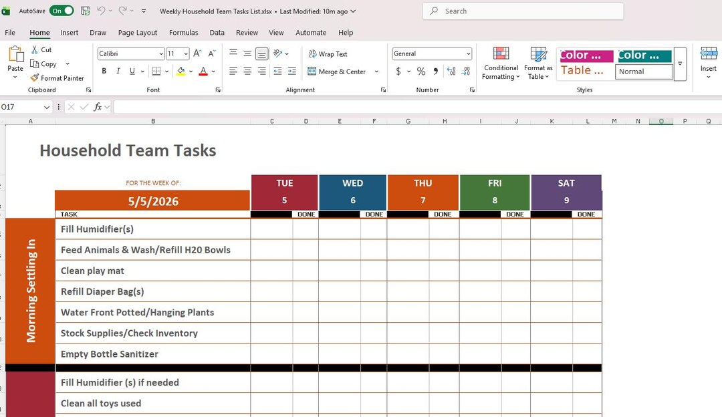
Task: Select the 5/5/2026 date cell
Action: (x=152, y=200)
